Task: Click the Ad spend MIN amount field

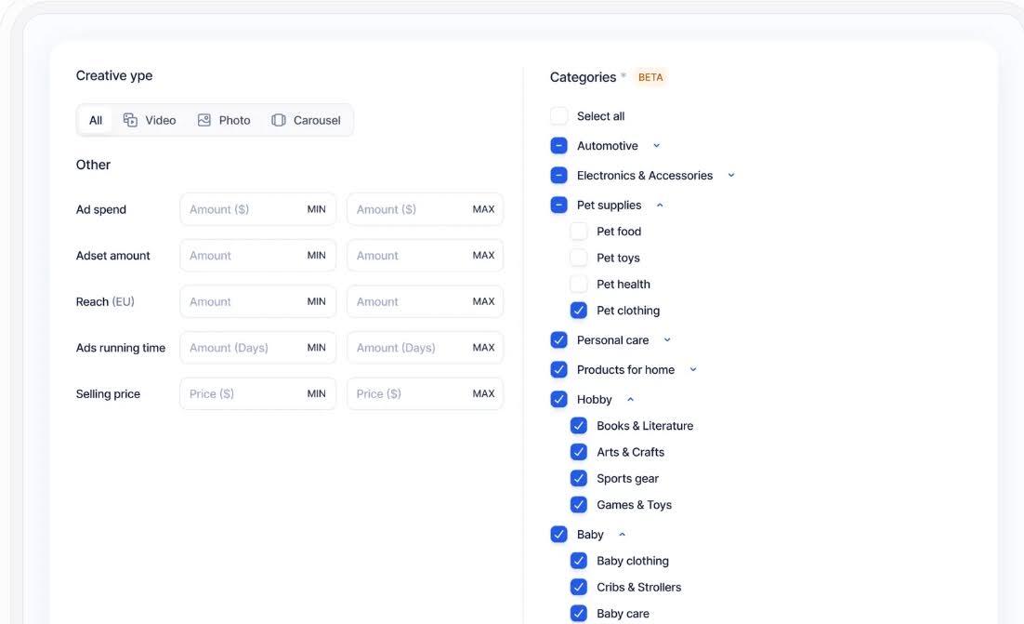Action: coord(257,208)
